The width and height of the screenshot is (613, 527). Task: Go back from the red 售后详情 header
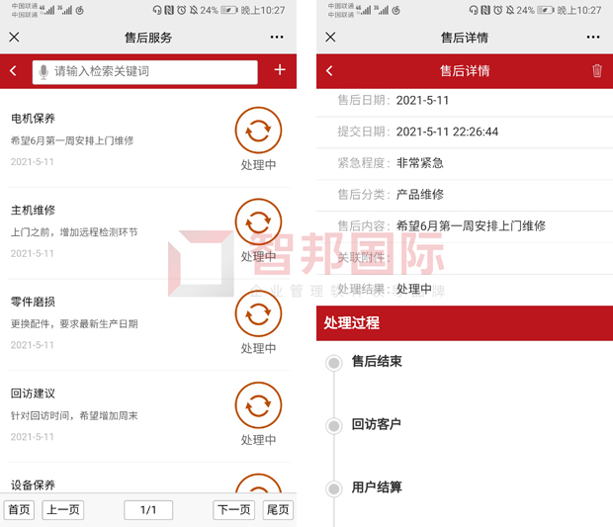[329, 71]
